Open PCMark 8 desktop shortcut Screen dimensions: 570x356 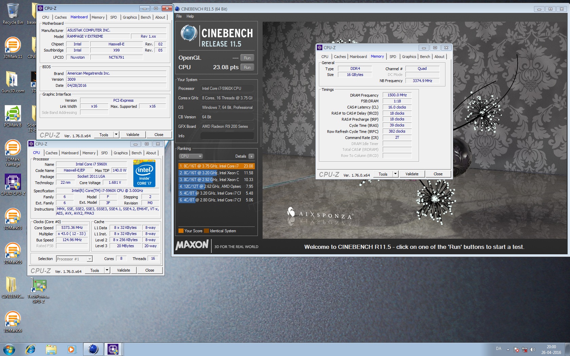pos(13,116)
